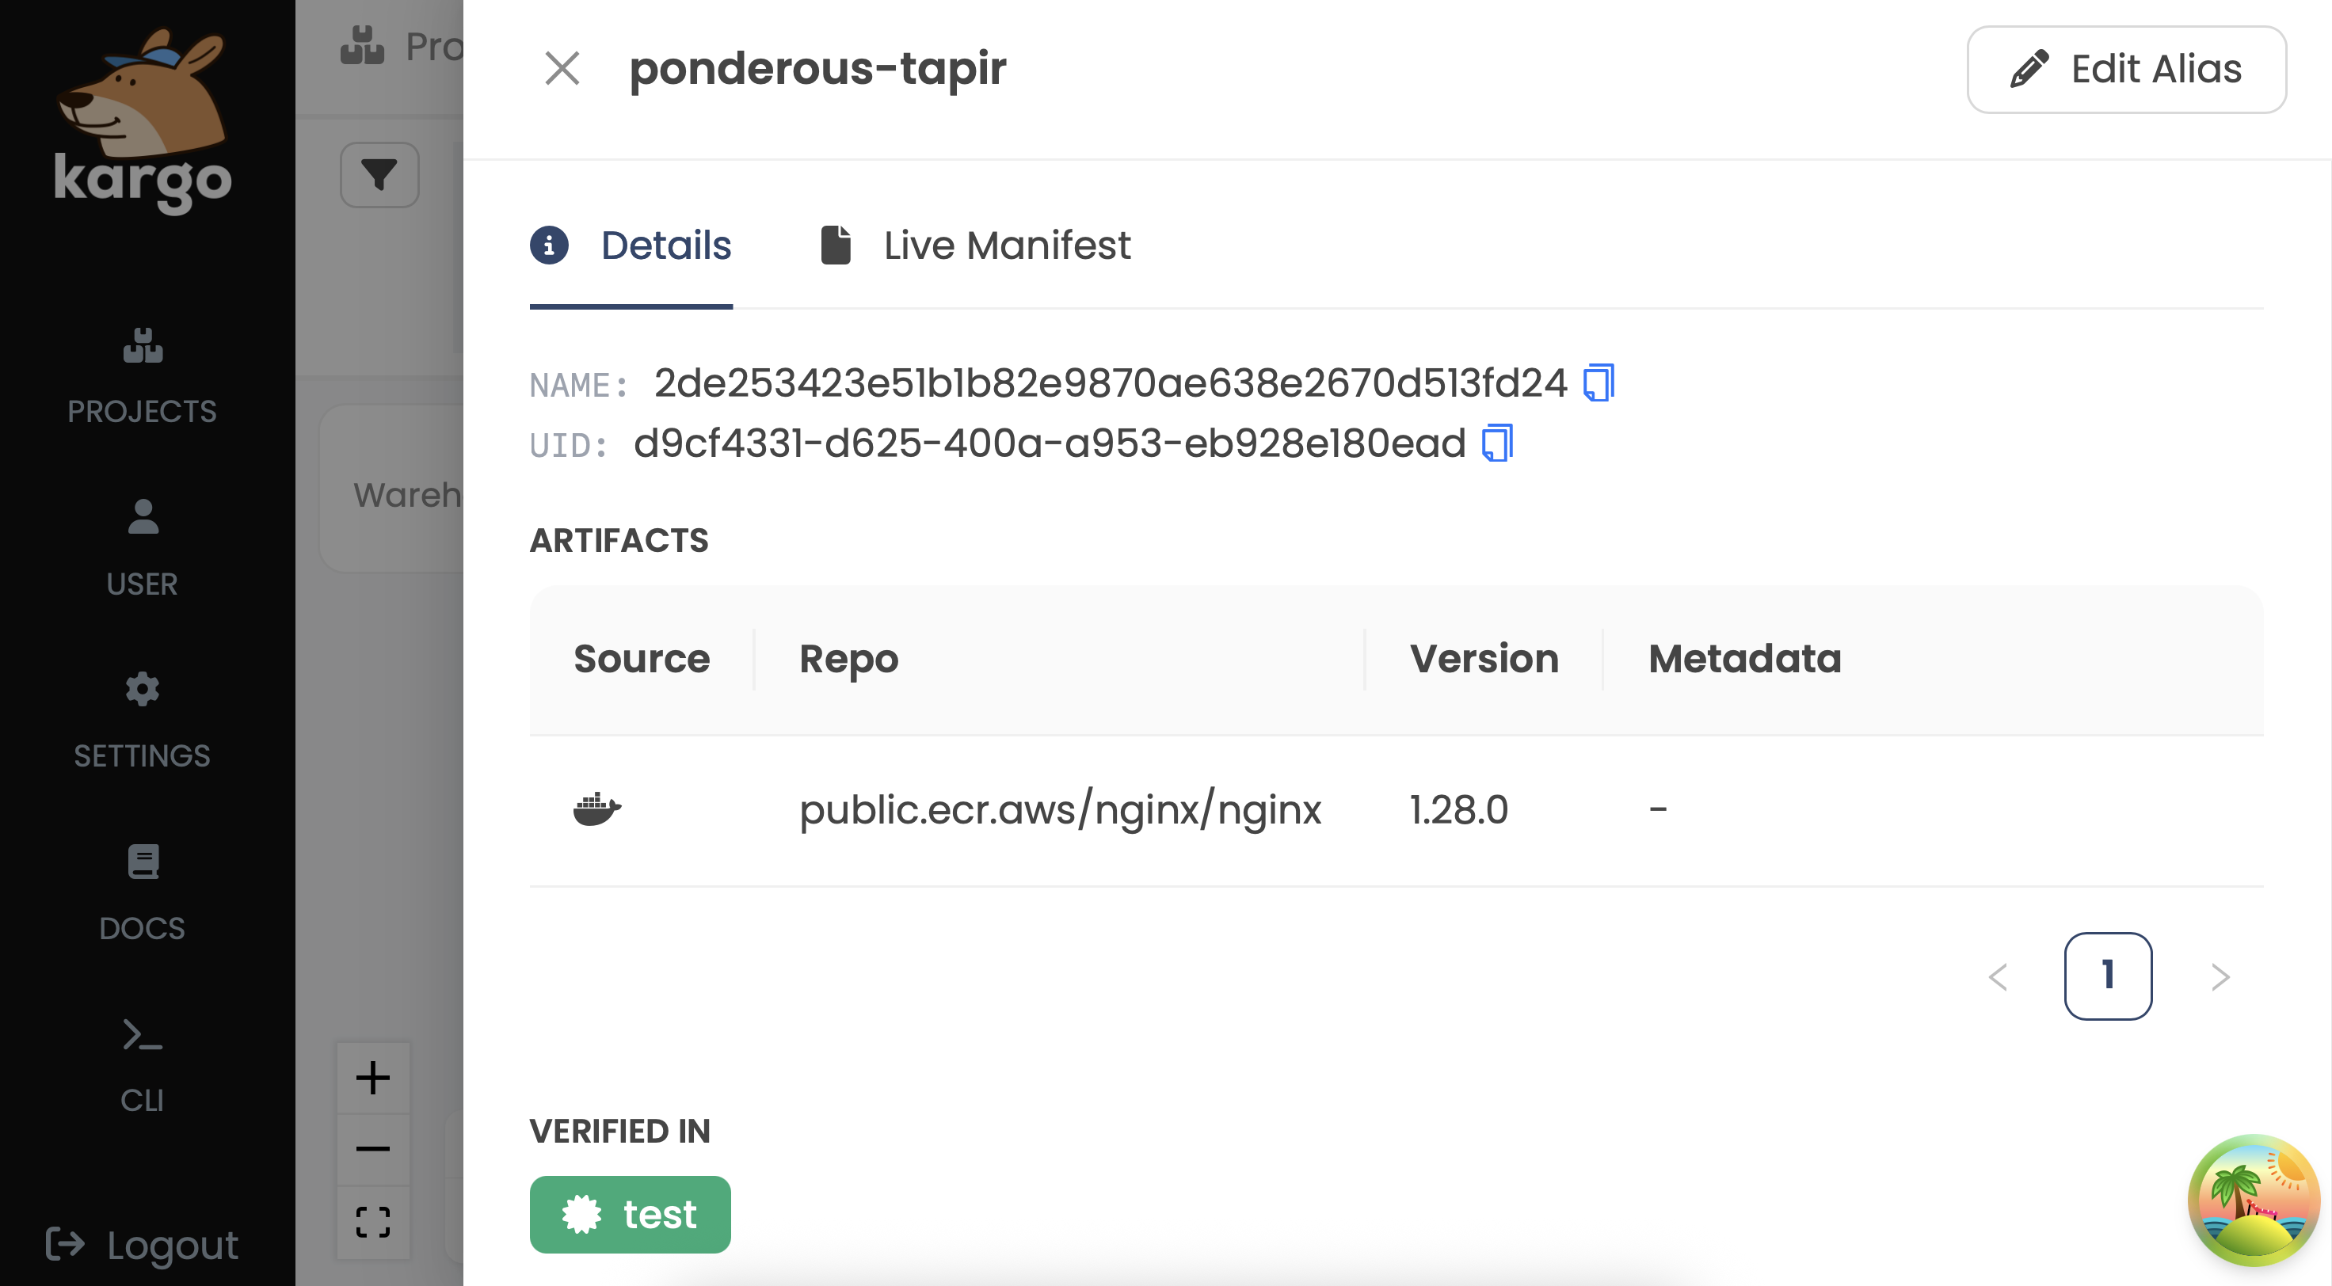The width and height of the screenshot is (2332, 1286).
Task: Open the CLI sidebar section
Action: [x=142, y=1064]
